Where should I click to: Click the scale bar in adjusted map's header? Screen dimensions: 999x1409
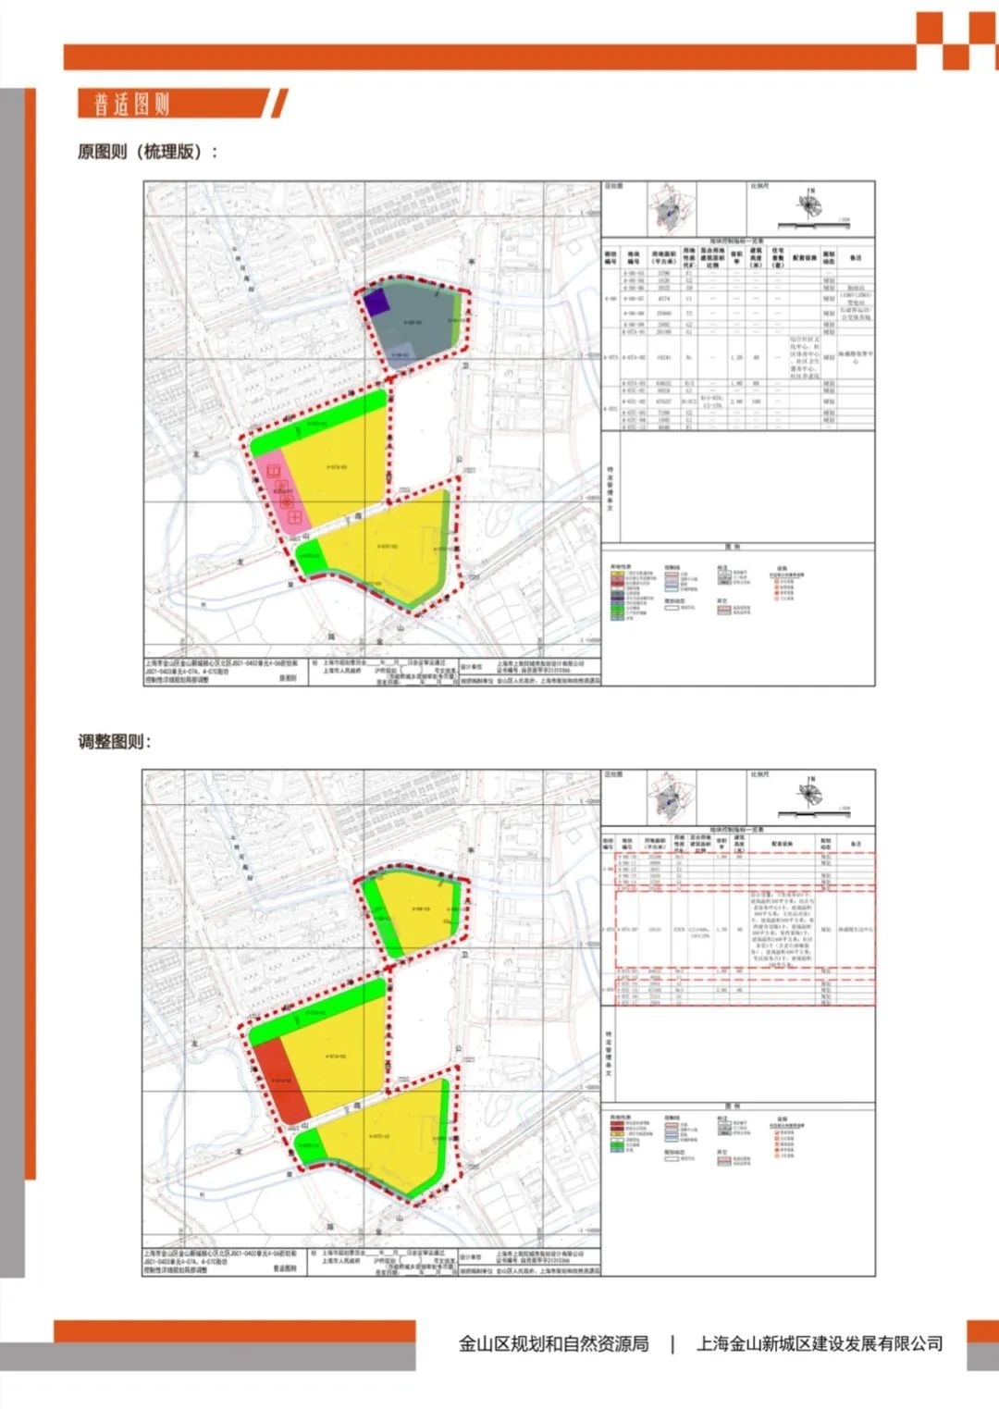(x=812, y=812)
